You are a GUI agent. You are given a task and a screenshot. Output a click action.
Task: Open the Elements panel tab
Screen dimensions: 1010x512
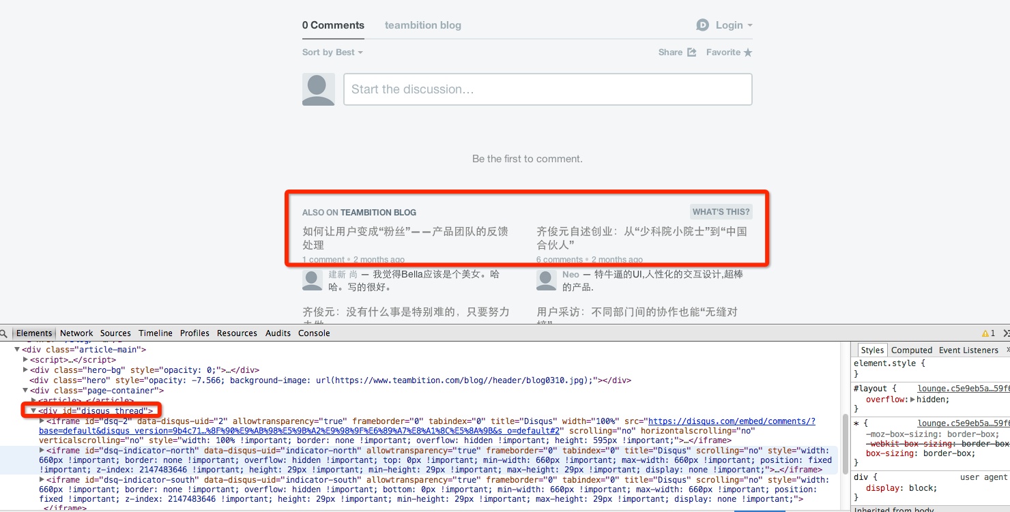point(34,333)
